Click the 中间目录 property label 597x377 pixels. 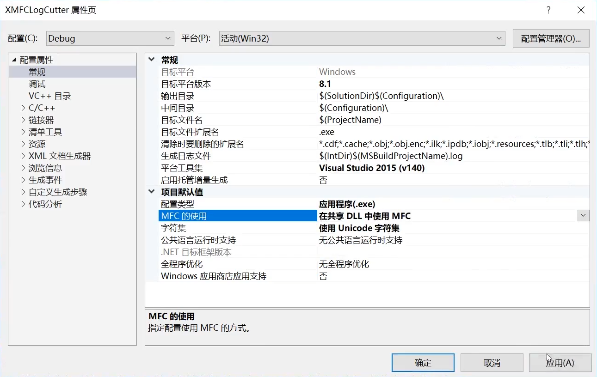178,108
